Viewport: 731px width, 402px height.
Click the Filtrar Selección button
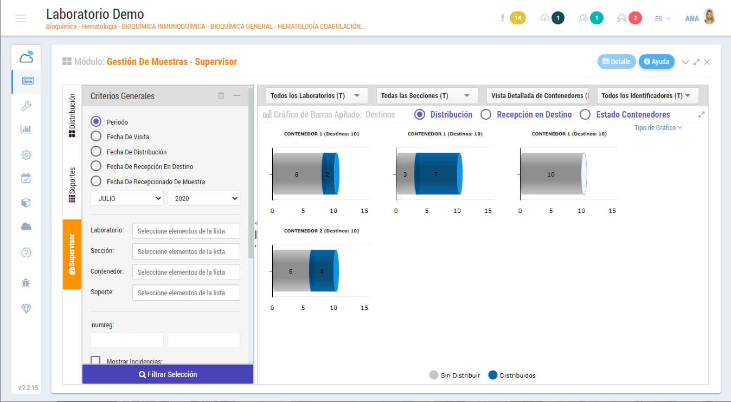click(168, 374)
